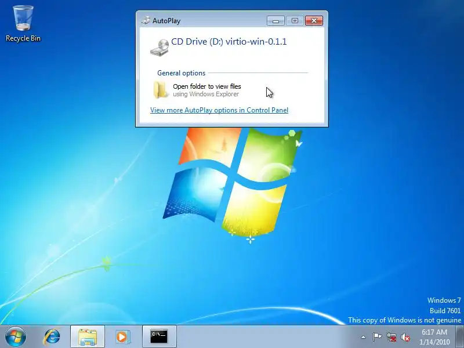This screenshot has height=348, width=464.
Task: Click the Windows Start orb
Action: coord(16,336)
